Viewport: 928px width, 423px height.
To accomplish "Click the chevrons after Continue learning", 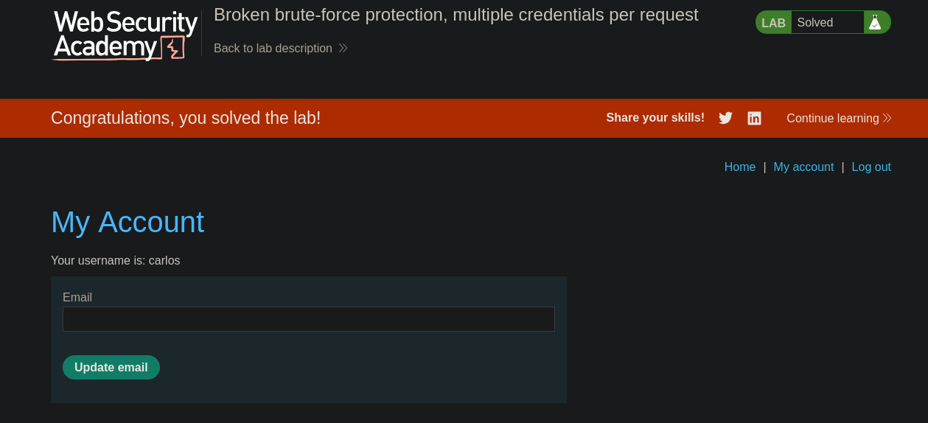I will (887, 118).
